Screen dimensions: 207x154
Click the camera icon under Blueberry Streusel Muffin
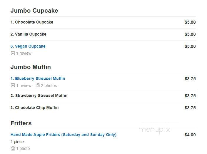[38, 86]
